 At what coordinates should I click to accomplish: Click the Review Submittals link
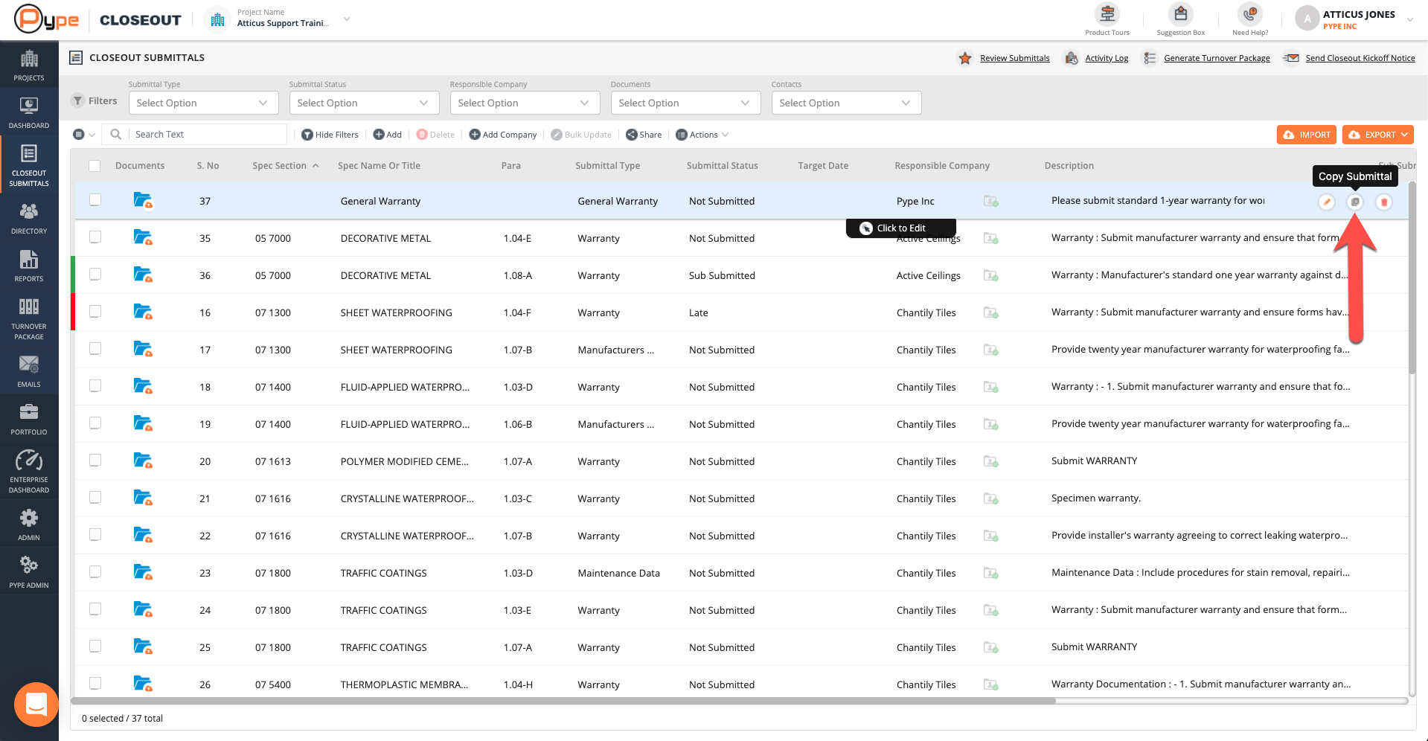(1014, 58)
